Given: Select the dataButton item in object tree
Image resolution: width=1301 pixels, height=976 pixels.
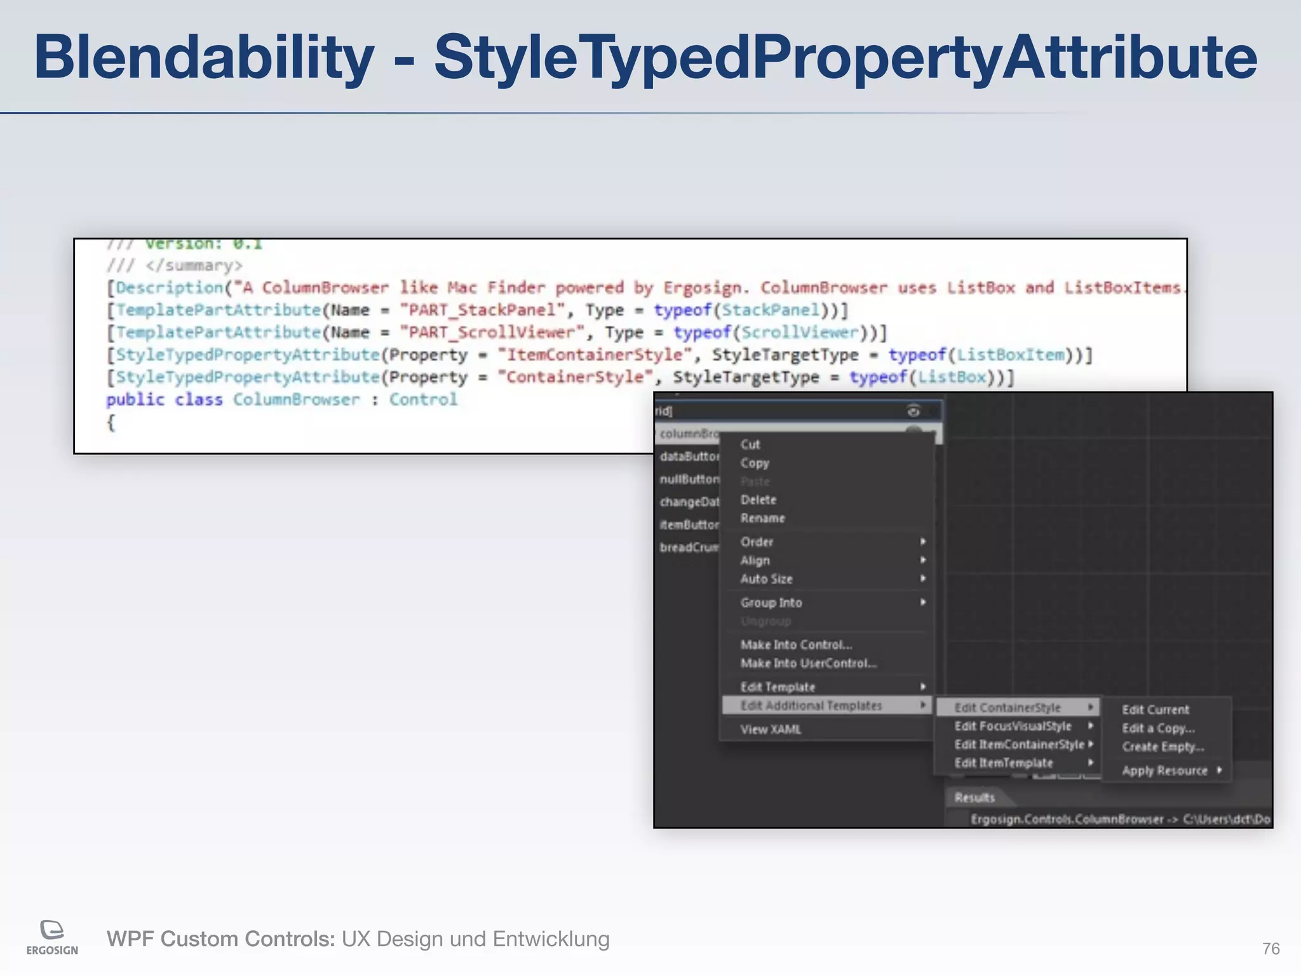Looking at the screenshot, I should pos(689,456).
